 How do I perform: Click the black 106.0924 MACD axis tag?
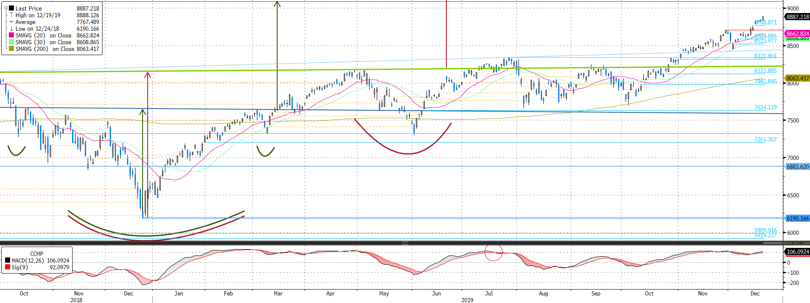(797, 252)
